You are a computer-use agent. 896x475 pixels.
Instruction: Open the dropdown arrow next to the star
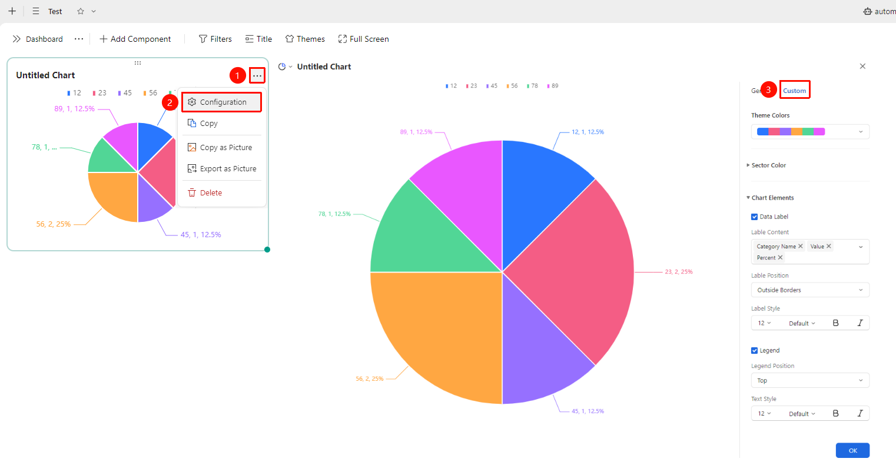(94, 11)
